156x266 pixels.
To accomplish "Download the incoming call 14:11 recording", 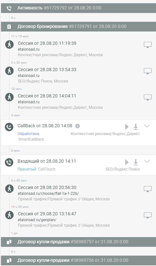I will coord(136,162).
